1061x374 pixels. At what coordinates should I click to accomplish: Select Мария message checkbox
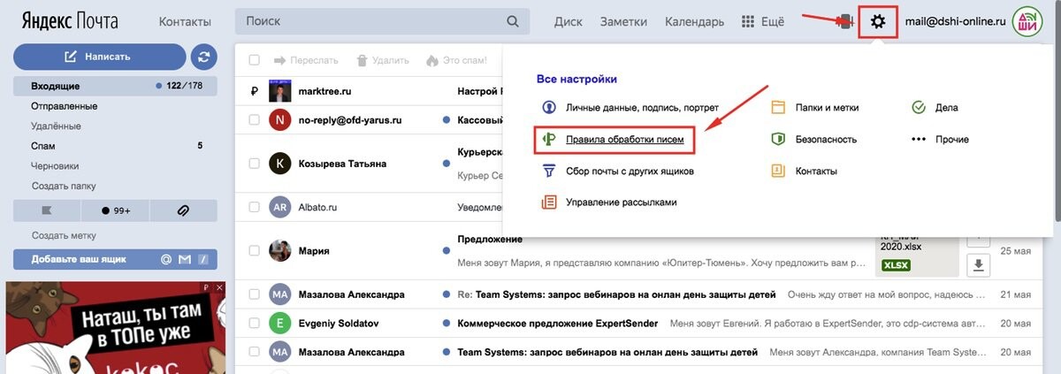[255, 250]
